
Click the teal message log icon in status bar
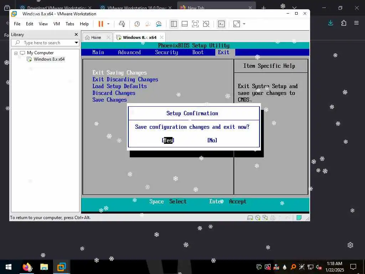coord(299,218)
